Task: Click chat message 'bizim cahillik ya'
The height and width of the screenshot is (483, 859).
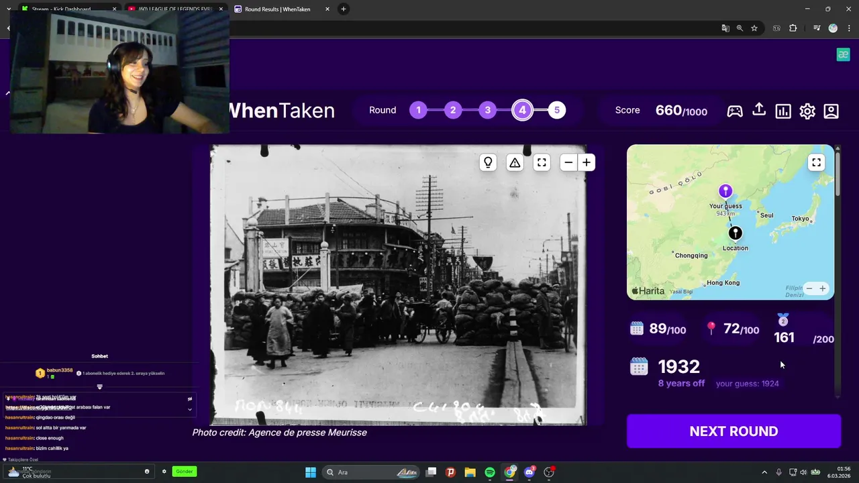Action: tap(52, 448)
